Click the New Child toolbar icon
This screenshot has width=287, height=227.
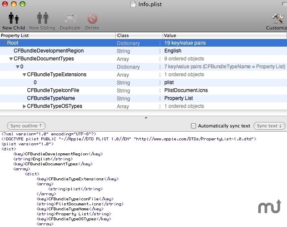14,18
